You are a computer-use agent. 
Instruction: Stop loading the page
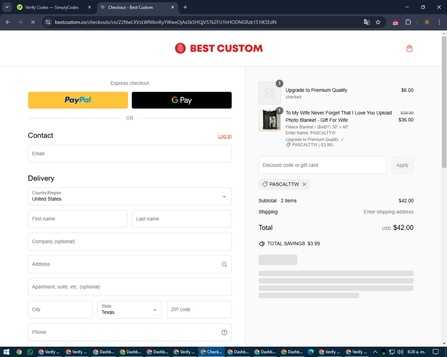(33, 22)
